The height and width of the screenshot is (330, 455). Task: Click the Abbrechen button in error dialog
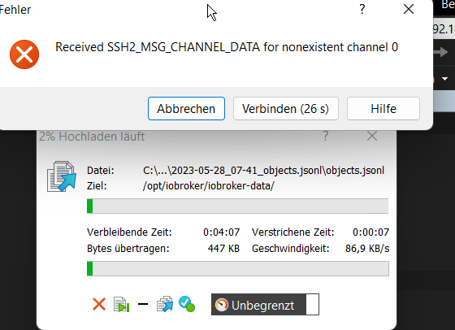[186, 109]
